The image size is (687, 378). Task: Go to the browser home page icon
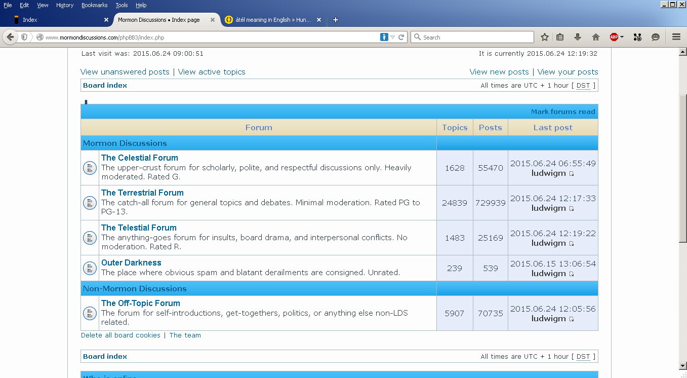[596, 37]
